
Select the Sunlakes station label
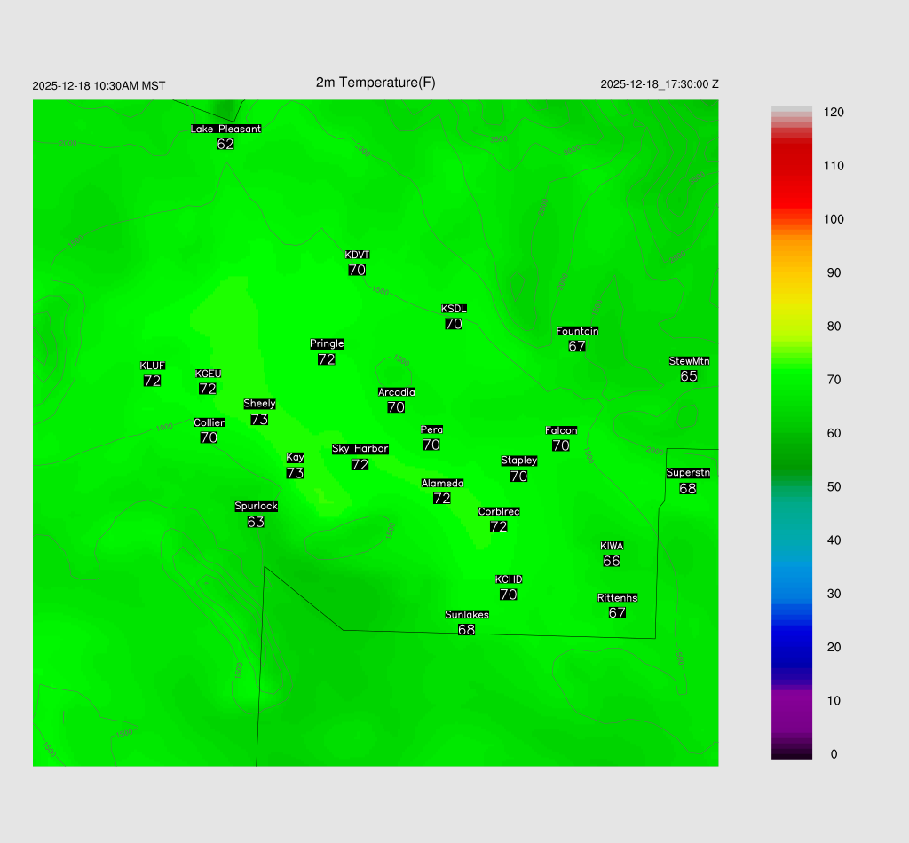[467, 615]
